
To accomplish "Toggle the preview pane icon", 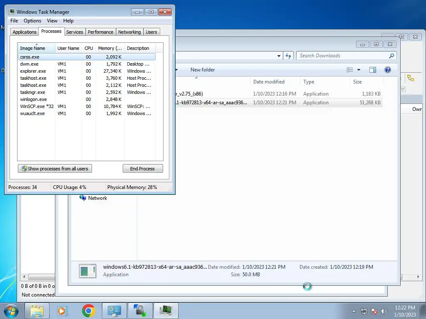I will pyautogui.click(x=373, y=70).
